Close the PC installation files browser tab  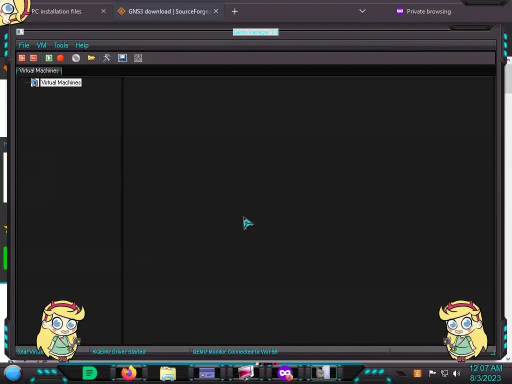point(103,11)
